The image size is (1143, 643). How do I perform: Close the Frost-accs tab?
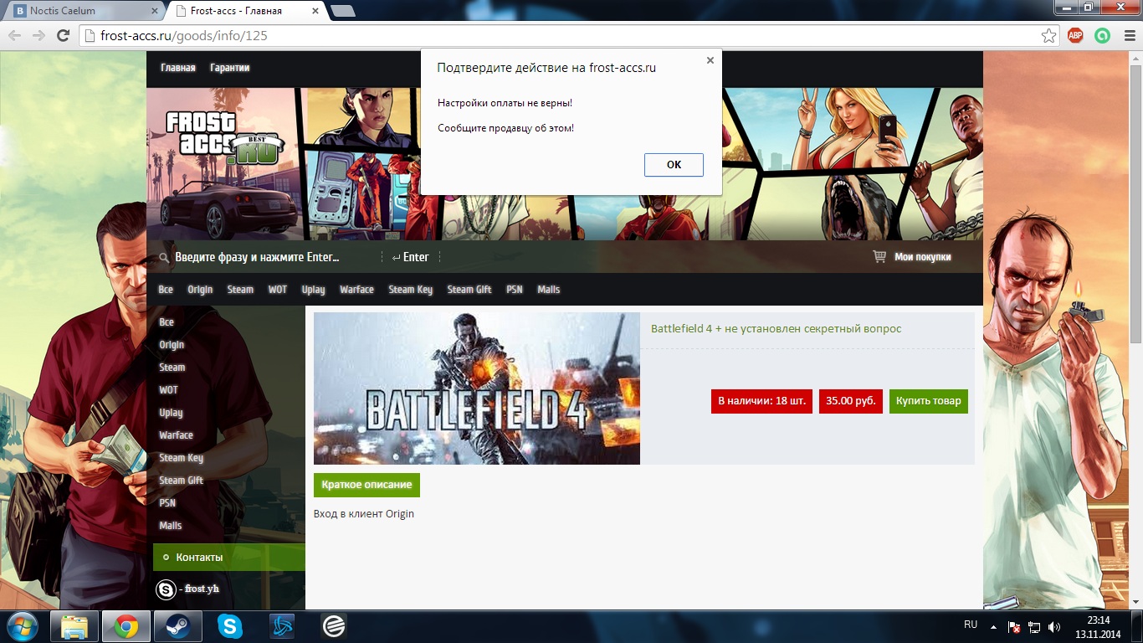point(317,11)
